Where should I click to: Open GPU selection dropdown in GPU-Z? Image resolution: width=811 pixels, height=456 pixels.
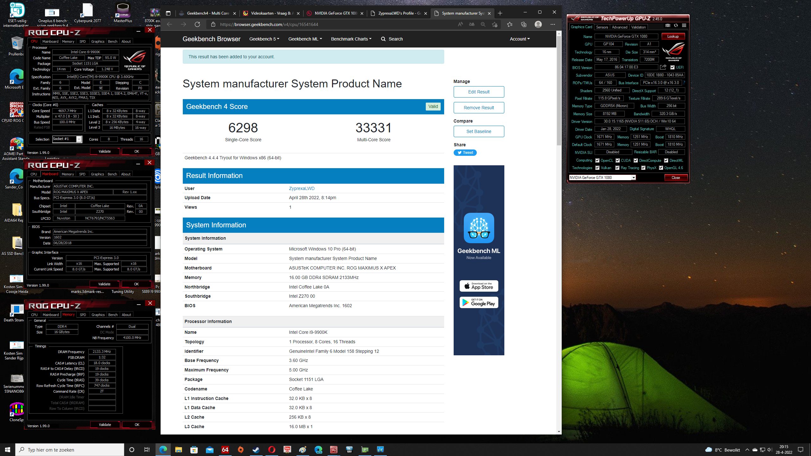click(634, 178)
